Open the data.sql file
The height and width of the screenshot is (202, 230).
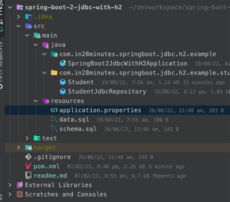[74, 120]
